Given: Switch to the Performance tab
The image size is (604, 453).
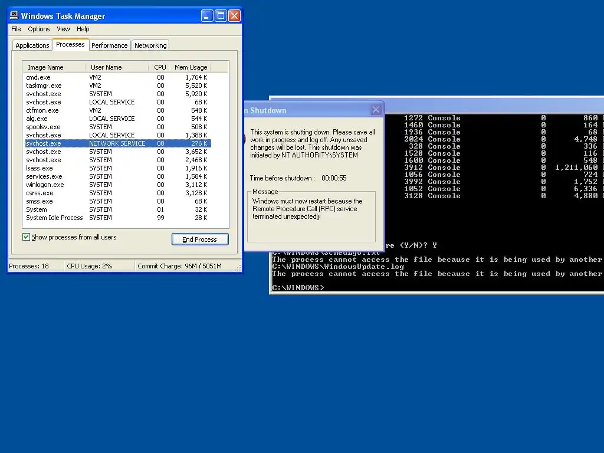Looking at the screenshot, I should [x=109, y=45].
